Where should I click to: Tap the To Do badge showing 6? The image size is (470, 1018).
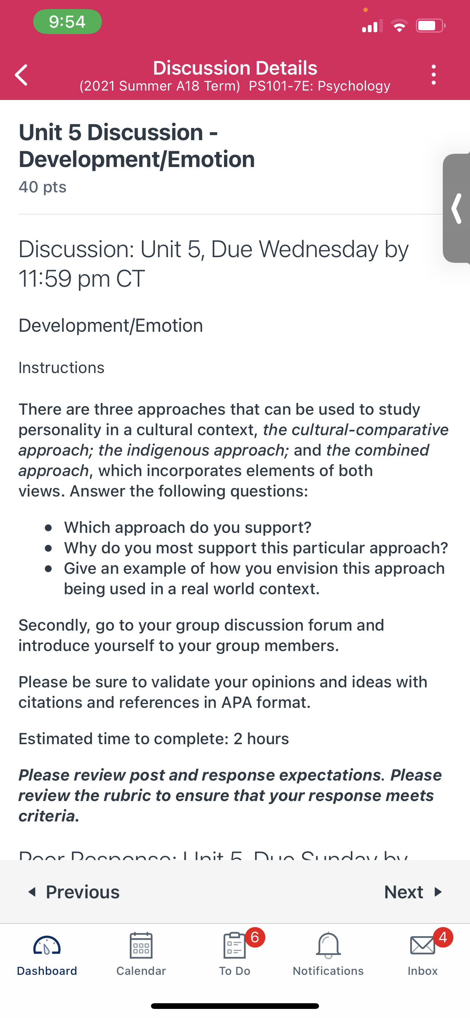255,937
